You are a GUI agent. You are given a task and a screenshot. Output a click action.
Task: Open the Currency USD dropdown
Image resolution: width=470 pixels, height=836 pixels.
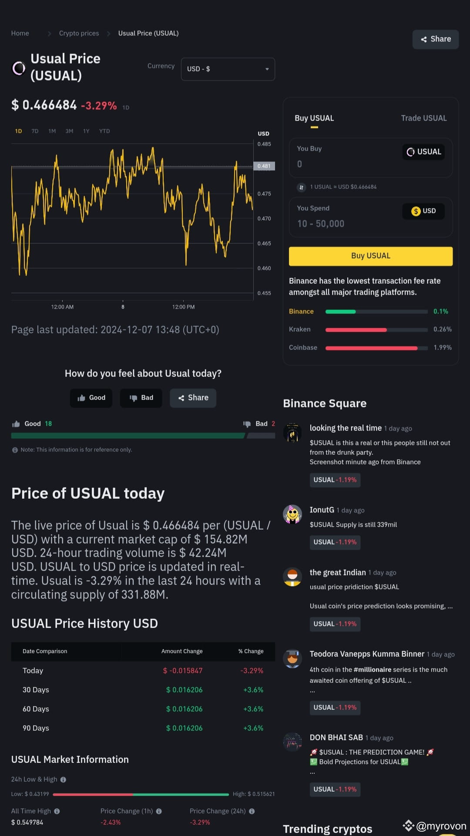(228, 69)
